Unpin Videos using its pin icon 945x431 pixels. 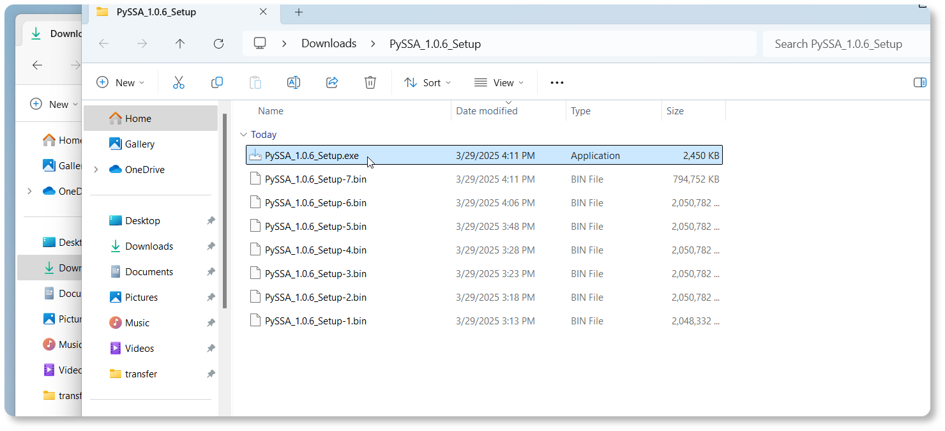[211, 349]
